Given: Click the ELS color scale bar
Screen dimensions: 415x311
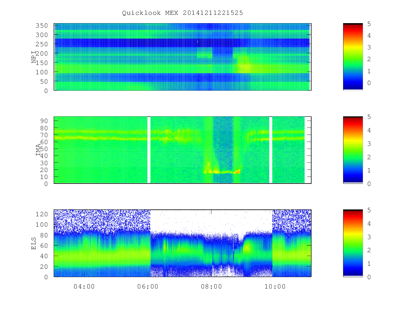Looking at the screenshot, I should coord(353,243).
